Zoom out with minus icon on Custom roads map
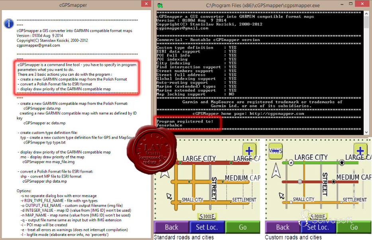 coord(276,151)
